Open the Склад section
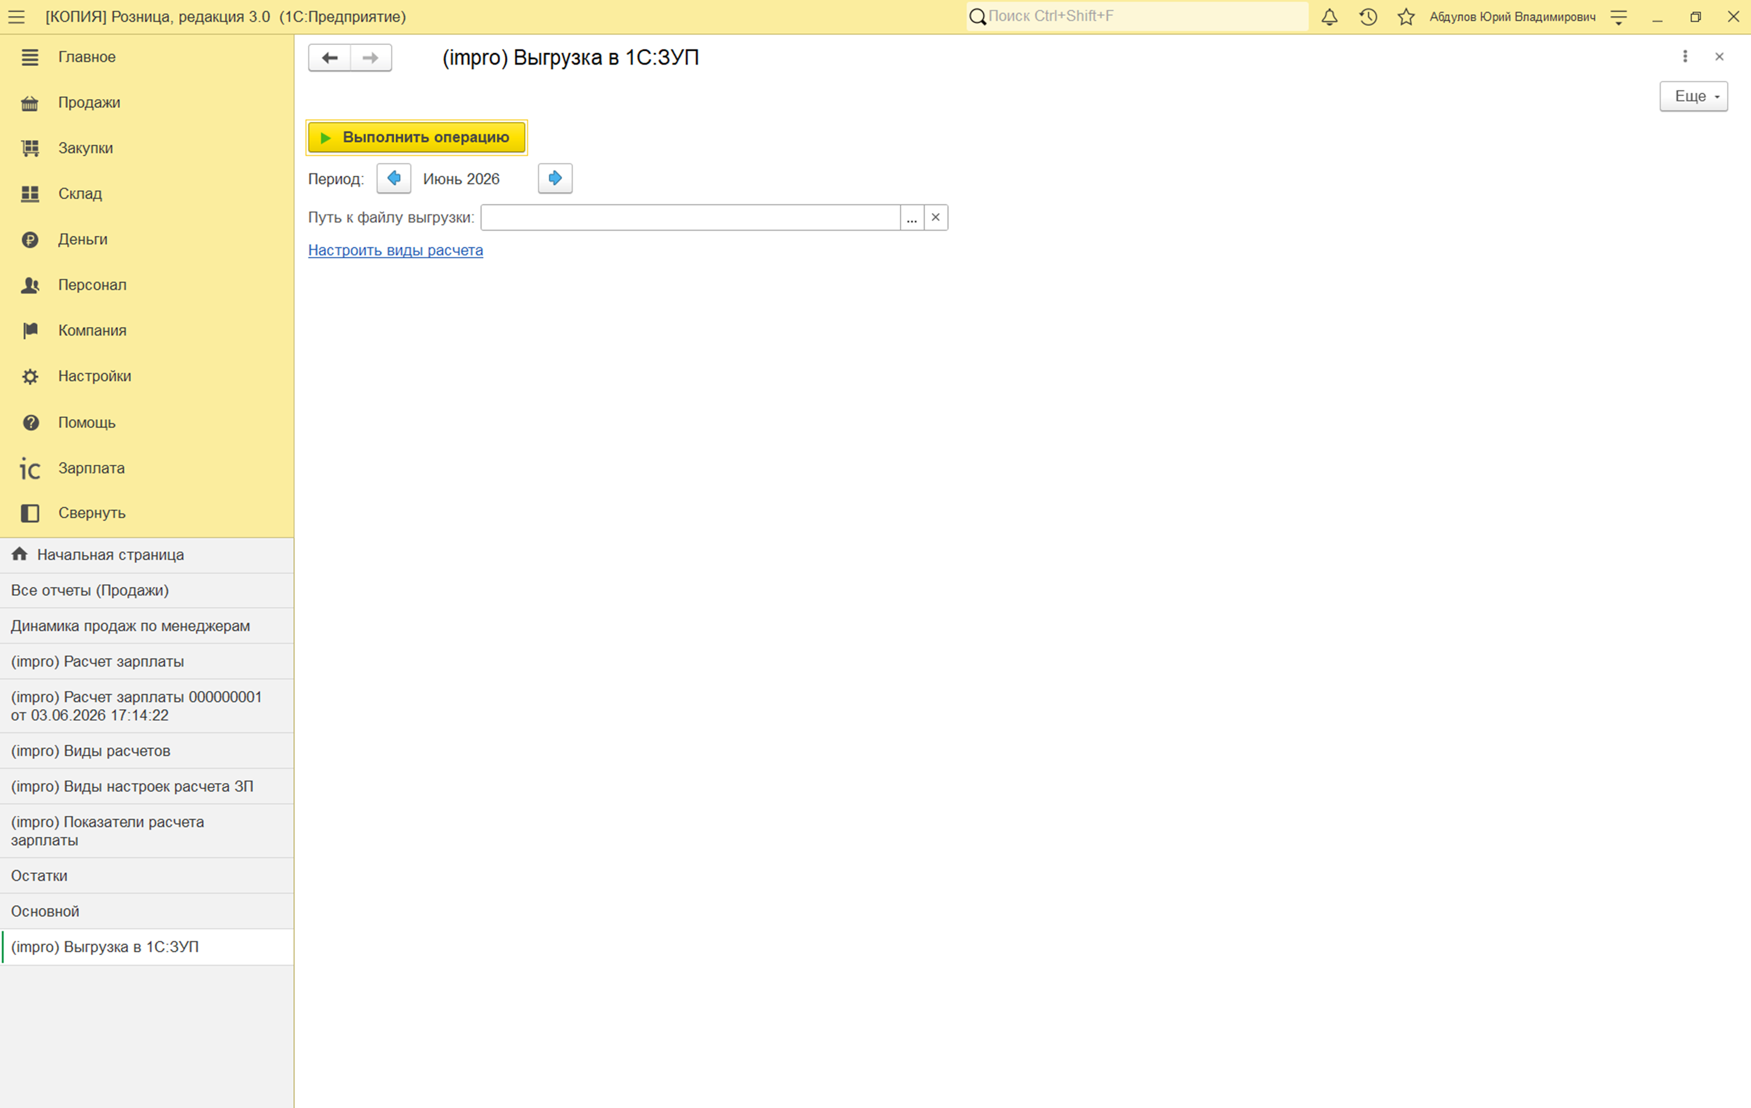Image resolution: width=1751 pixels, height=1108 pixels. 147,193
